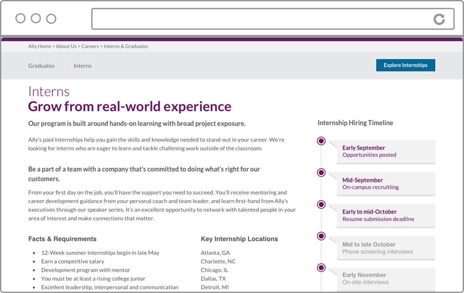Screen dimensions: 464x293
Task: Select the Phone screening interviews card
Action: pyautogui.click(x=385, y=248)
